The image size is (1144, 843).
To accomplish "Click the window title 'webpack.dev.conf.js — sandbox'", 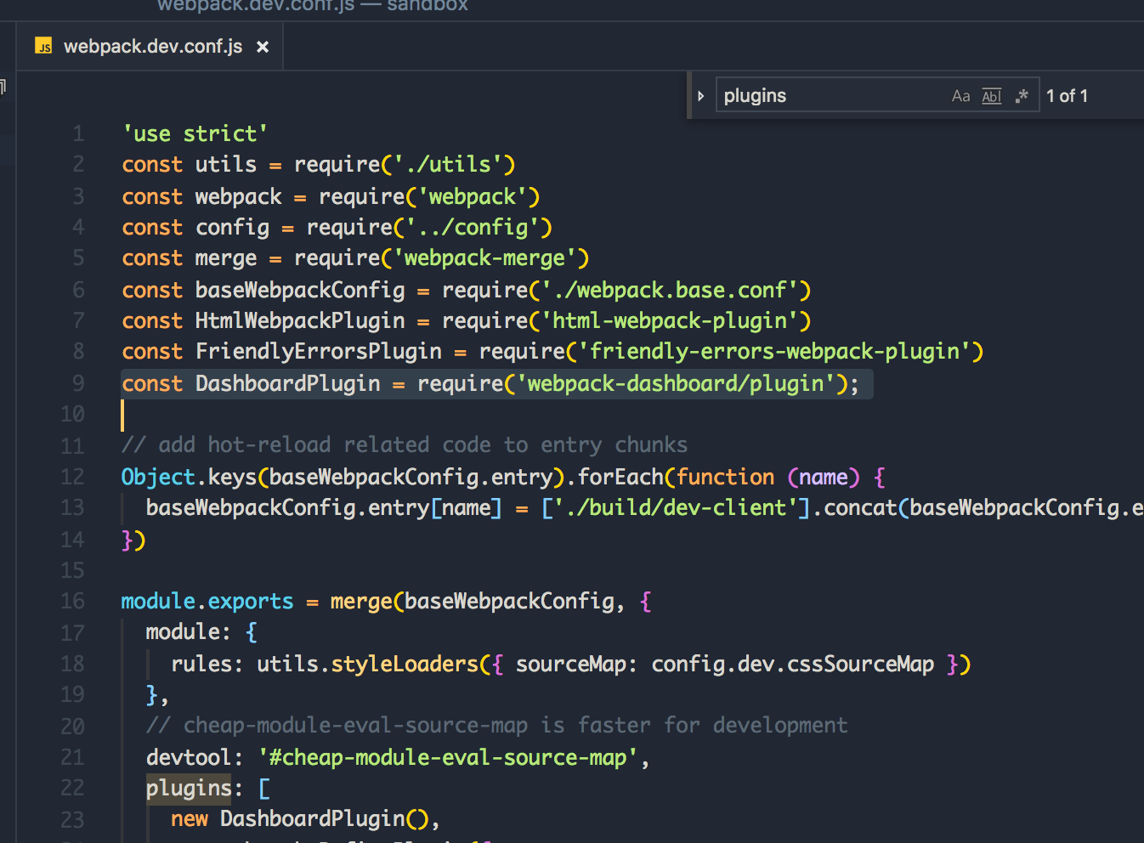I will [x=312, y=6].
